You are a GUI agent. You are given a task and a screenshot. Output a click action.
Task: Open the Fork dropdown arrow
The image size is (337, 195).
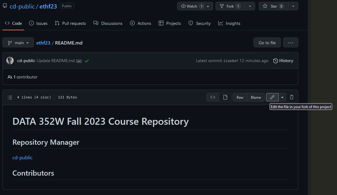250,6
